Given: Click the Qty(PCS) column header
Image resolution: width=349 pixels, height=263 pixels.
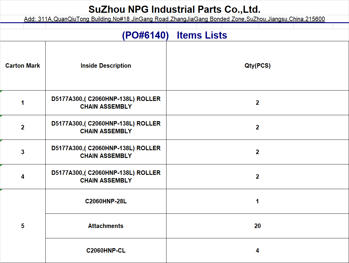Looking at the screenshot, I should [x=257, y=66].
